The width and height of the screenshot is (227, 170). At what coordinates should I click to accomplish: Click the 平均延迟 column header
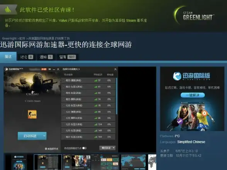(x=98, y=75)
